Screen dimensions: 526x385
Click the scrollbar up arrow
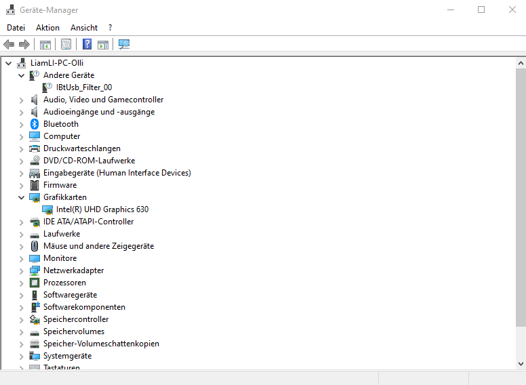pyautogui.click(x=521, y=63)
